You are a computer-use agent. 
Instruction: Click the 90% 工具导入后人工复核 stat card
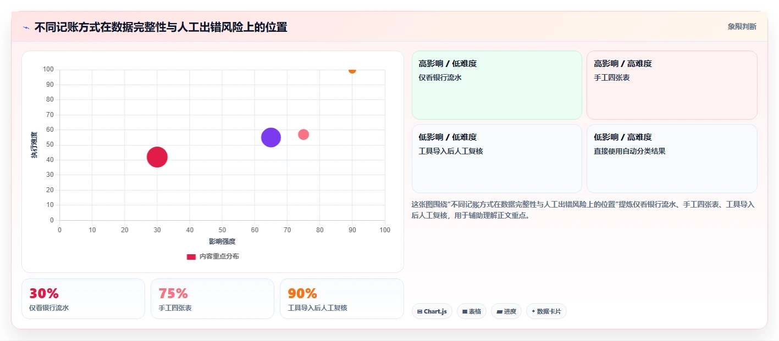tap(342, 299)
